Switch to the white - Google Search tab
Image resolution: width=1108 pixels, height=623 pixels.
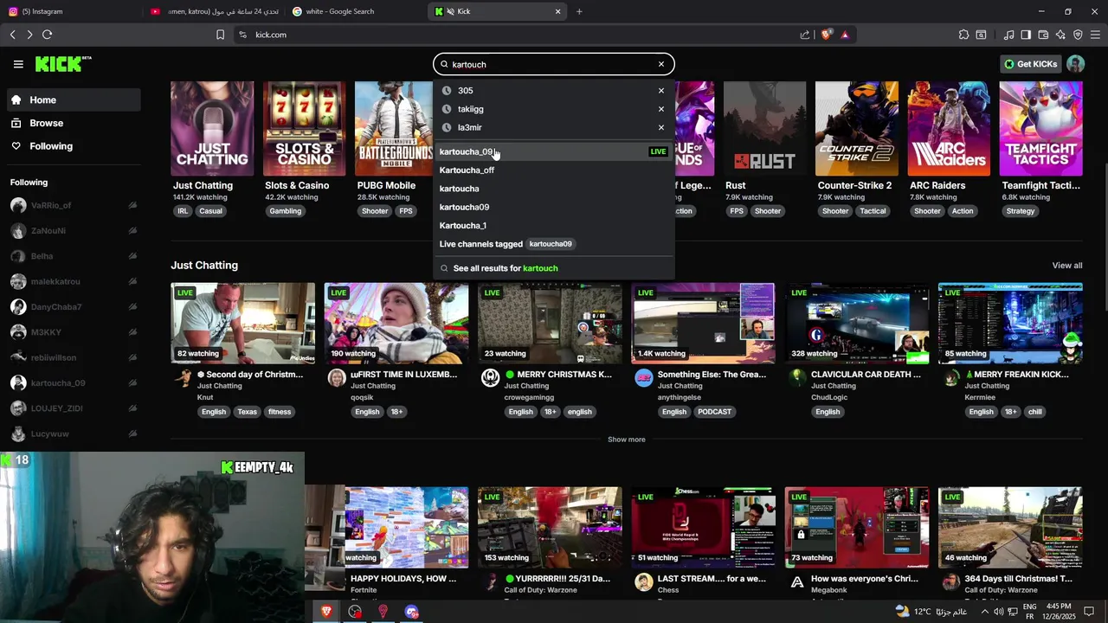pyautogui.click(x=355, y=11)
